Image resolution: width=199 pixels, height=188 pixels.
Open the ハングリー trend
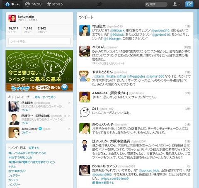(x=14, y=185)
